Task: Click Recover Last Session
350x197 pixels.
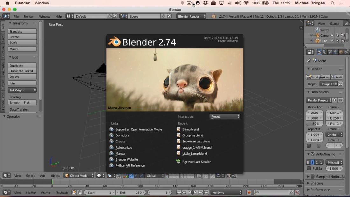Action: (196, 162)
